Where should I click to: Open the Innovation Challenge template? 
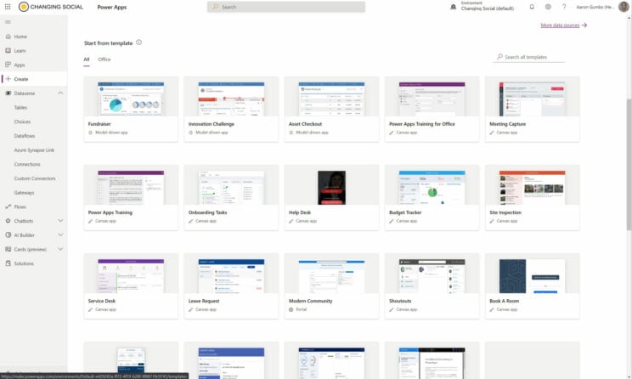[x=231, y=109]
